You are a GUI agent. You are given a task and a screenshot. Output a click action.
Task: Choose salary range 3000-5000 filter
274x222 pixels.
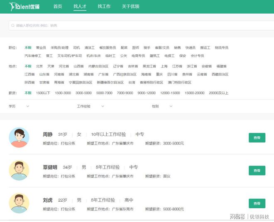pyautogui.click(x=83, y=93)
